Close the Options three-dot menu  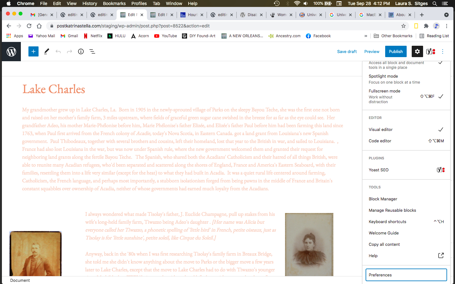pos(443,51)
